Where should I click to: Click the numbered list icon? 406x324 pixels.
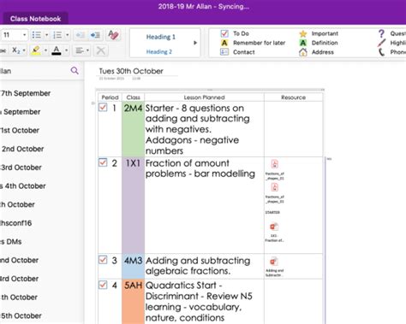[x=57, y=35]
